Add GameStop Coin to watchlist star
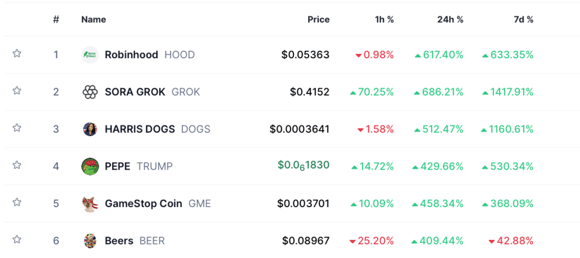This screenshot has width=580, height=258. [17, 203]
